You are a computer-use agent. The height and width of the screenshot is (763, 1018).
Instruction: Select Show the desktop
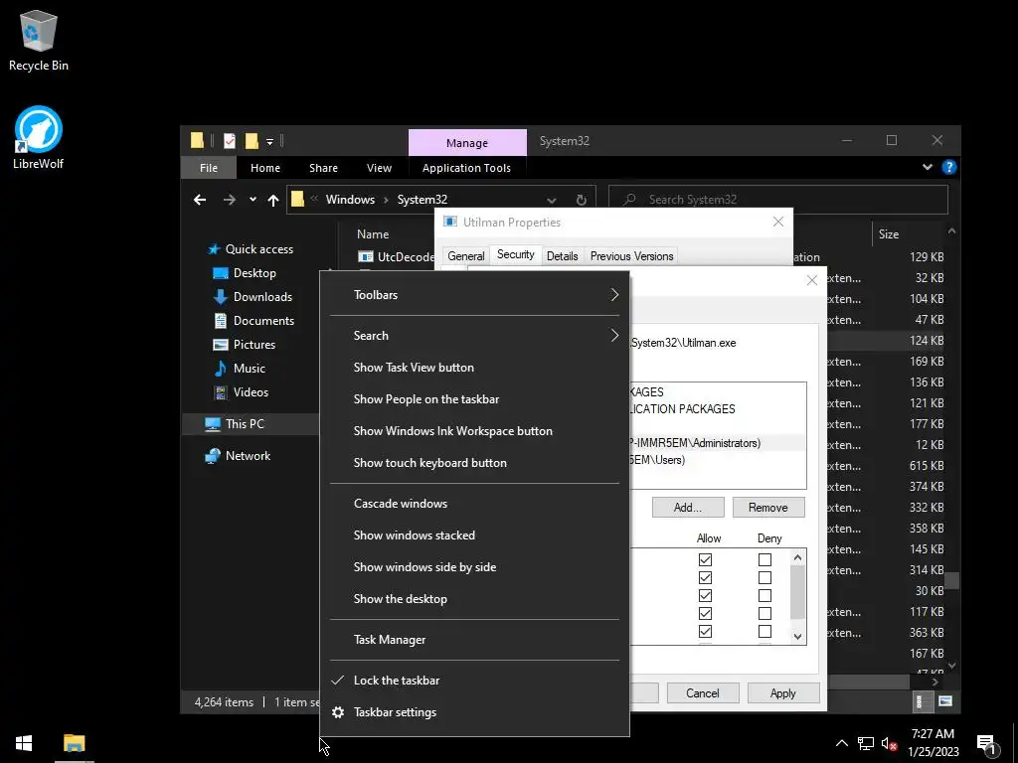point(474,599)
